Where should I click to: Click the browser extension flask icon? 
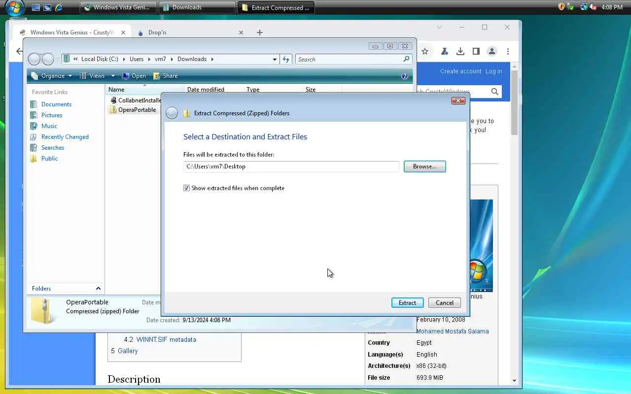coord(444,51)
